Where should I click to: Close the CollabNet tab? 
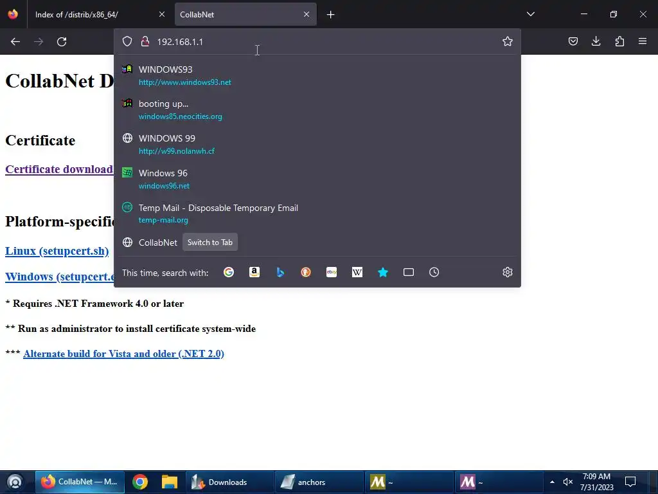click(x=307, y=14)
